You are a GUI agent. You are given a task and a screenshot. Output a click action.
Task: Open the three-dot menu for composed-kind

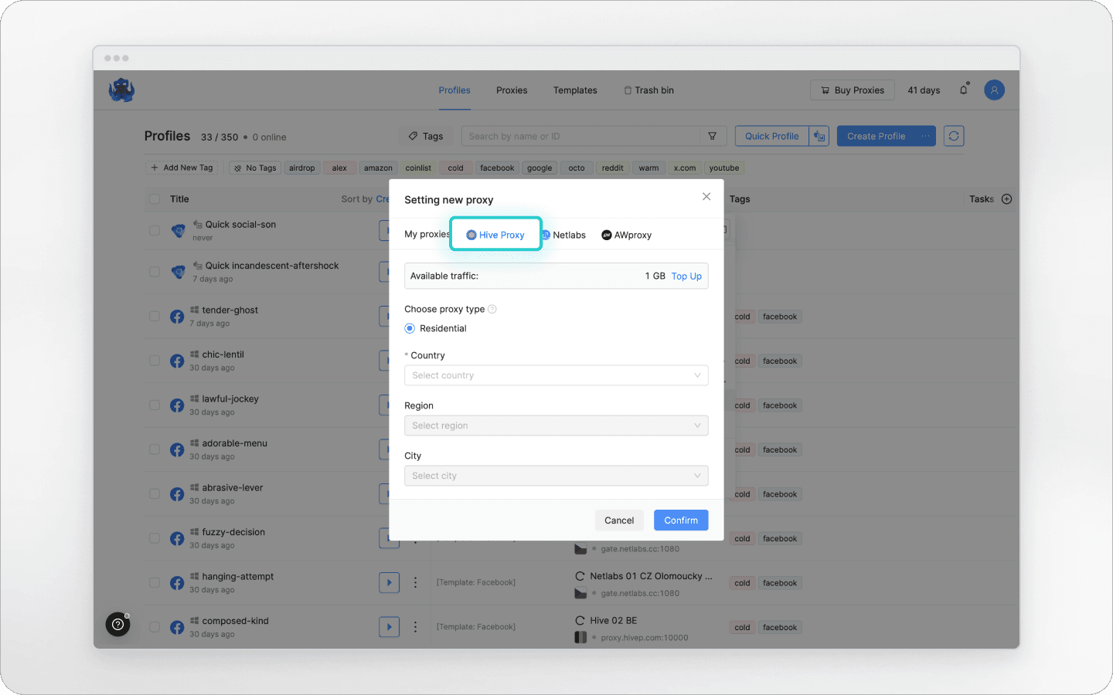point(415,626)
